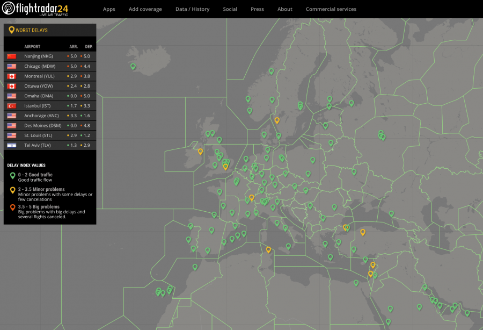Viewport: 483px width, 330px height.
Task: Click the DEP. column header
Action: pos(89,47)
